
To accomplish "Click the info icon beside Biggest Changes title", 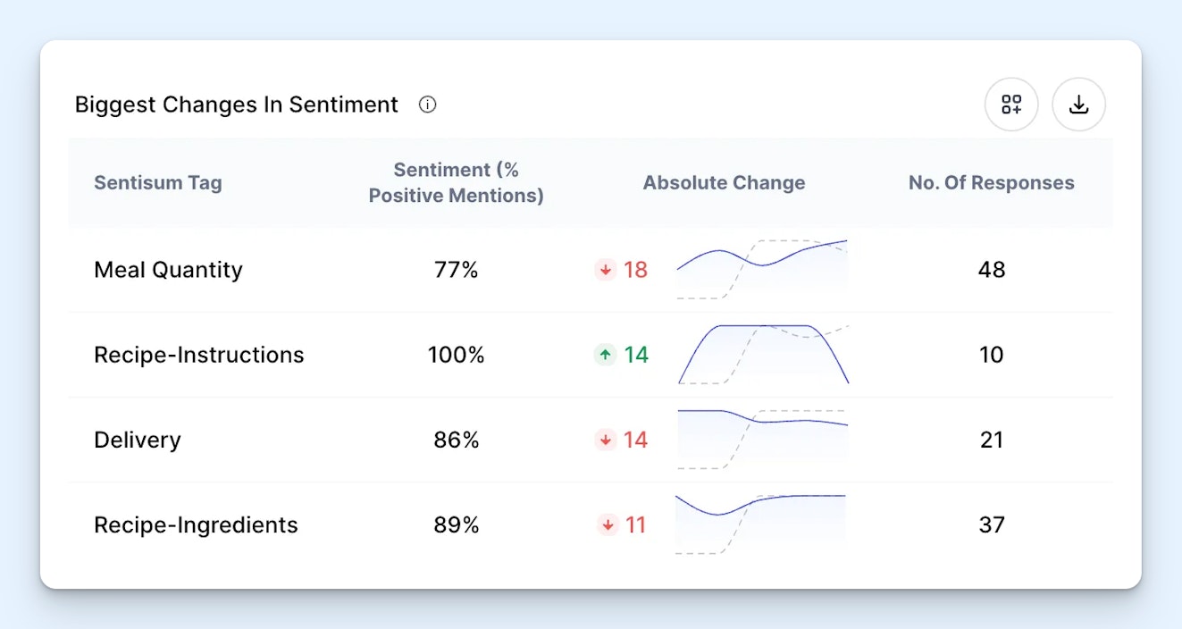I will [428, 105].
